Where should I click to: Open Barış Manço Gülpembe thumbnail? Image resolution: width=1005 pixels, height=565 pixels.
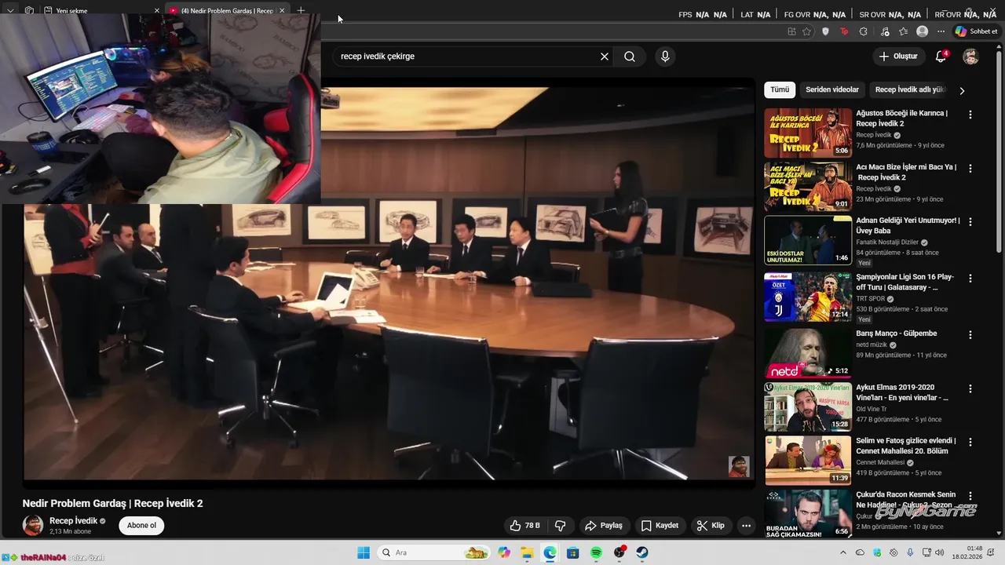tap(808, 353)
